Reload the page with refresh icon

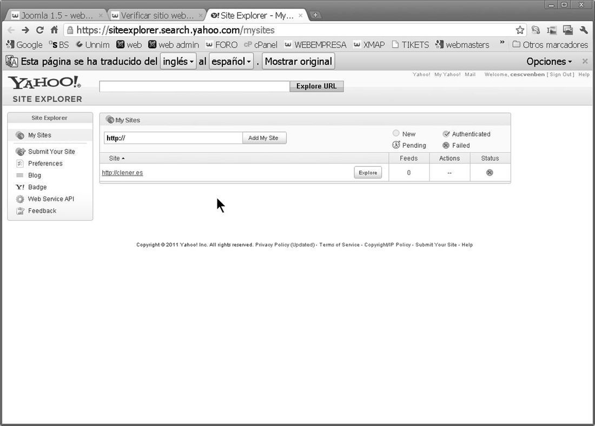click(40, 30)
